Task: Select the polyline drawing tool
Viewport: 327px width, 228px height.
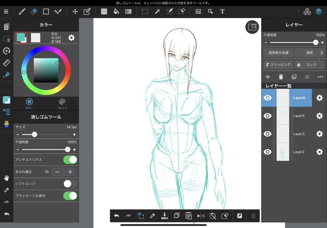Action: [58, 12]
